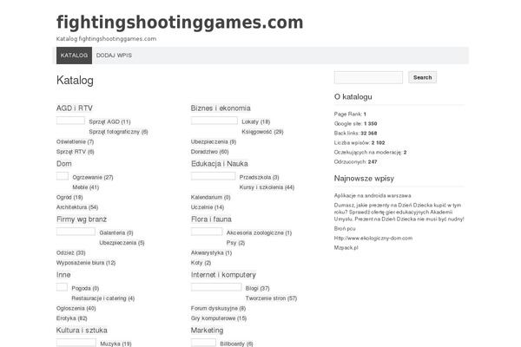The width and height of the screenshot is (521, 347).
Task: Open Odzież (33) subcategory
Action: [71, 252]
